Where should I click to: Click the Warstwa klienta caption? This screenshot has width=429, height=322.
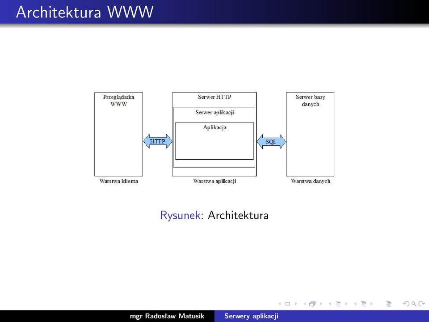pos(118,181)
